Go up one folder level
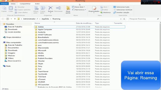 click(x=15, y=19)
